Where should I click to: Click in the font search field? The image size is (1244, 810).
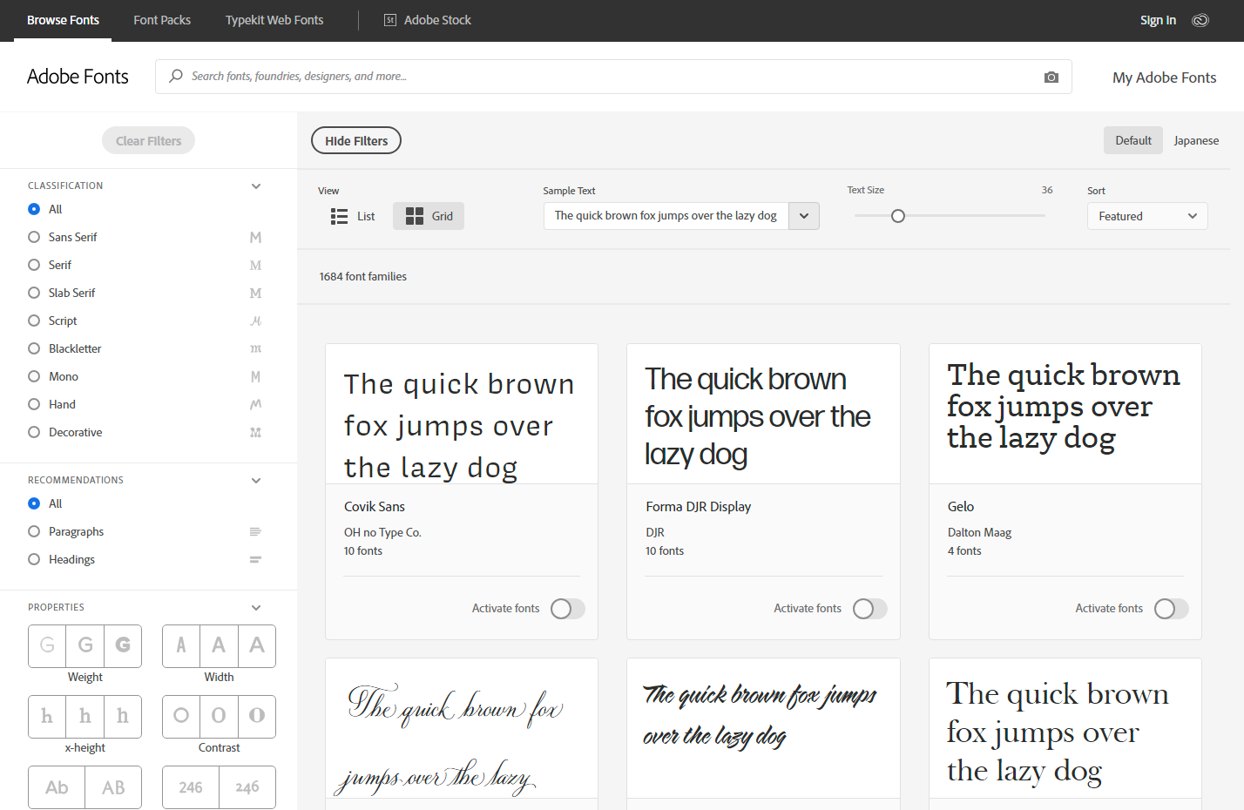click(613, 77)
